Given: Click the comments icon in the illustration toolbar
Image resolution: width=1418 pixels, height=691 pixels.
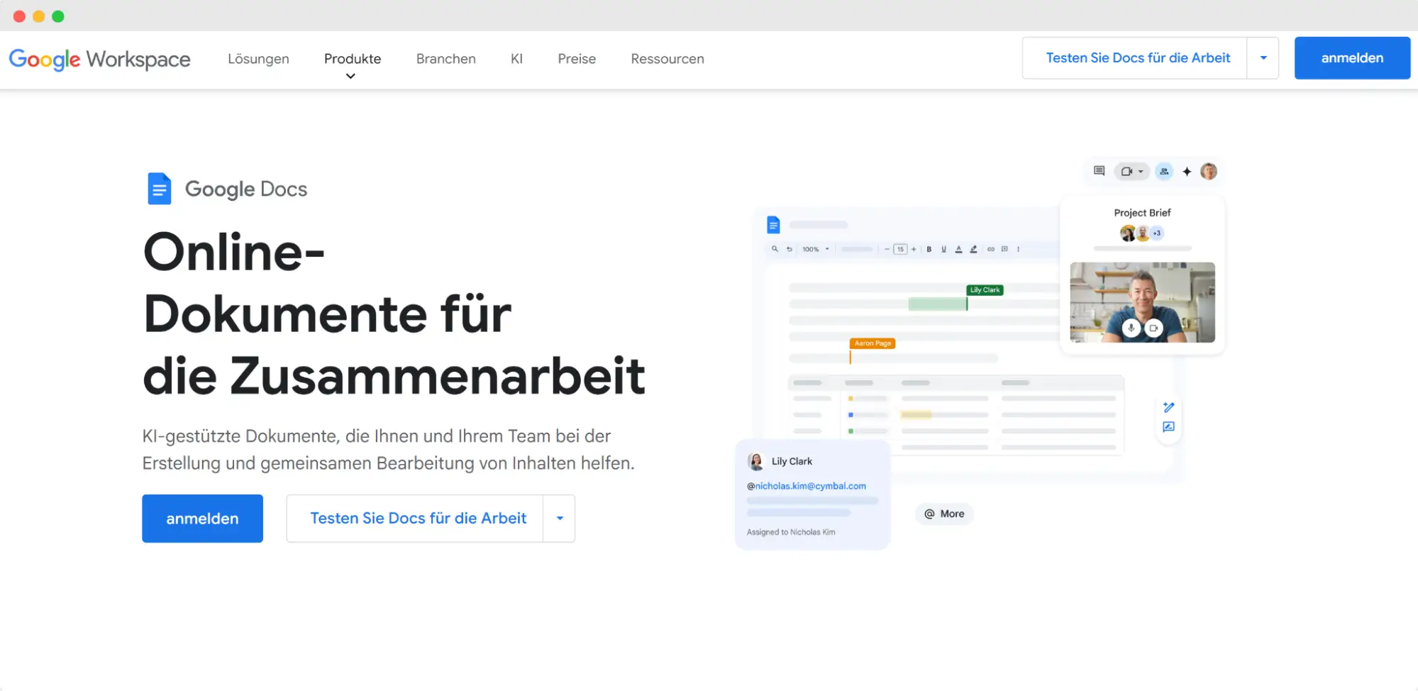Looking at the screenshot, I should tap(1099, 171).
